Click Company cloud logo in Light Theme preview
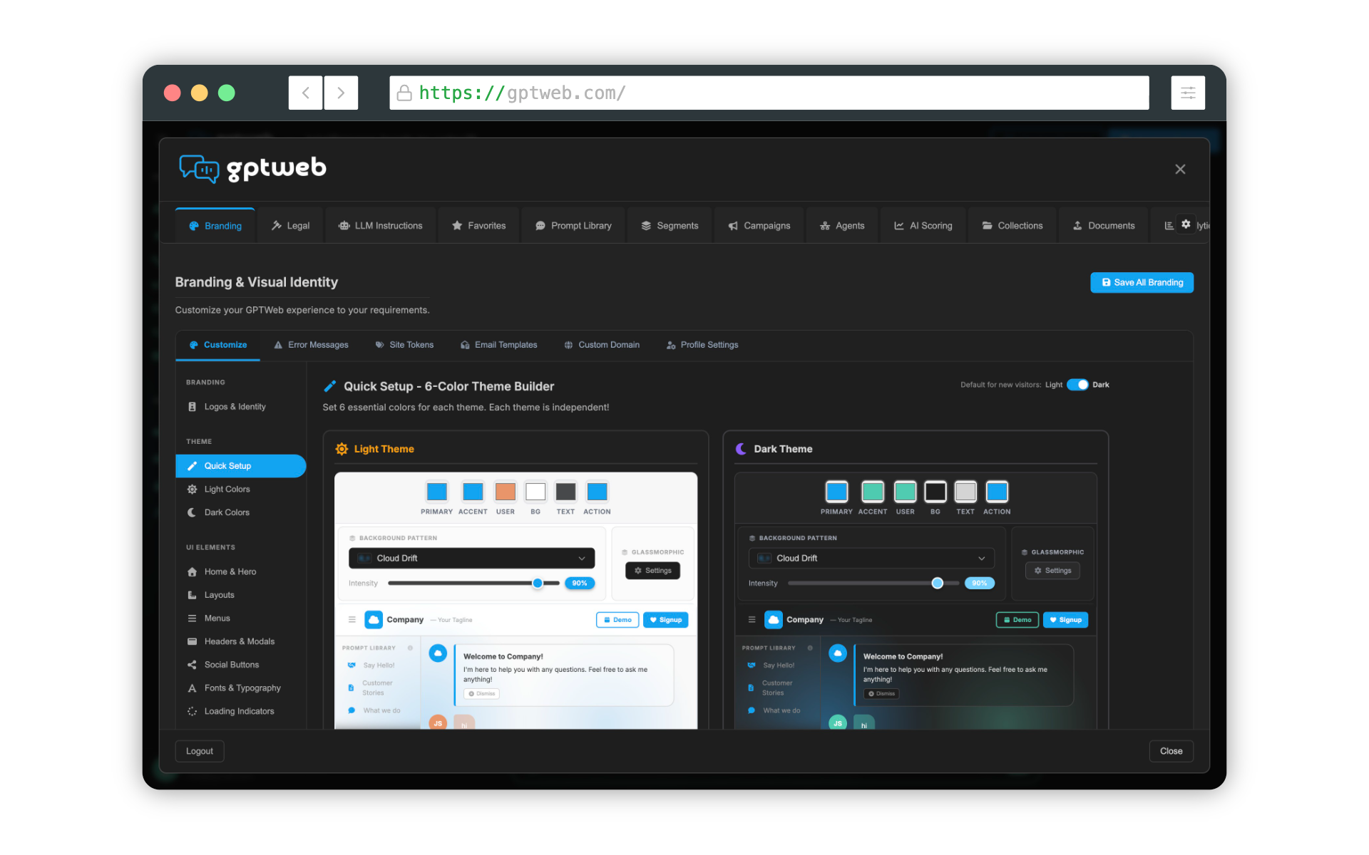 [374, 620]
